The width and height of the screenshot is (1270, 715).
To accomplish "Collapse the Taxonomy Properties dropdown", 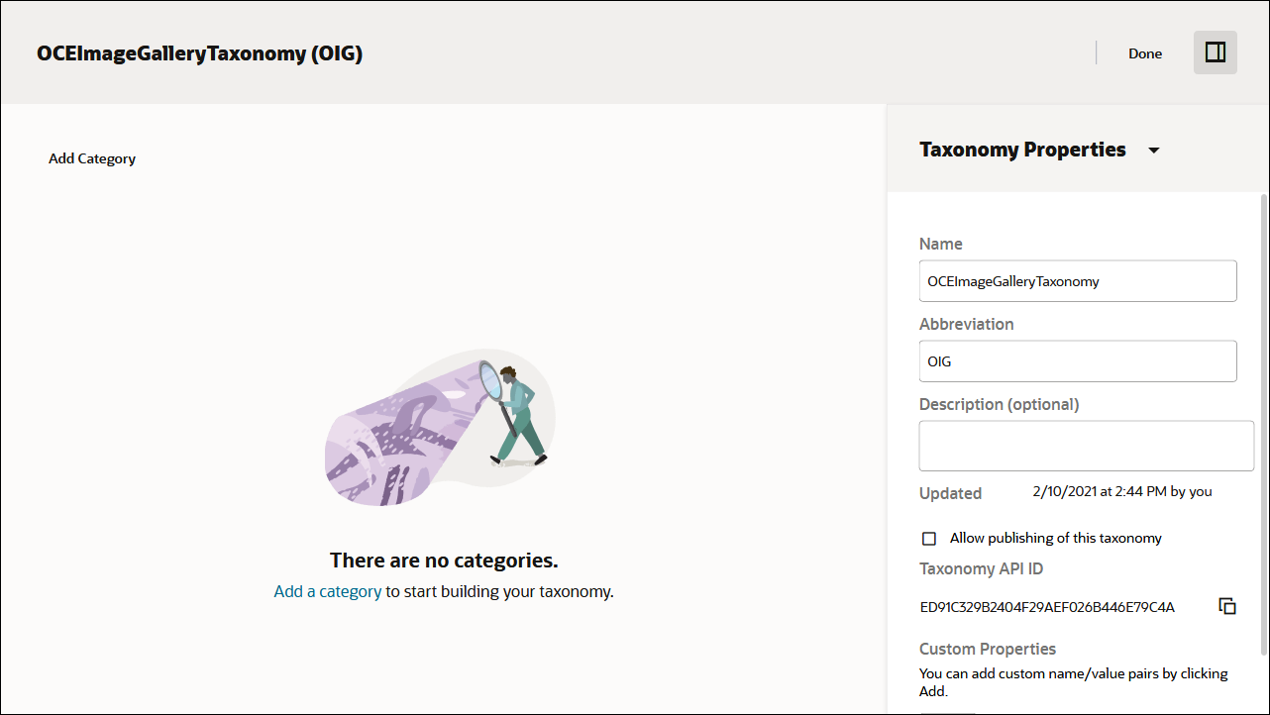I will [x=1154, y=150].
